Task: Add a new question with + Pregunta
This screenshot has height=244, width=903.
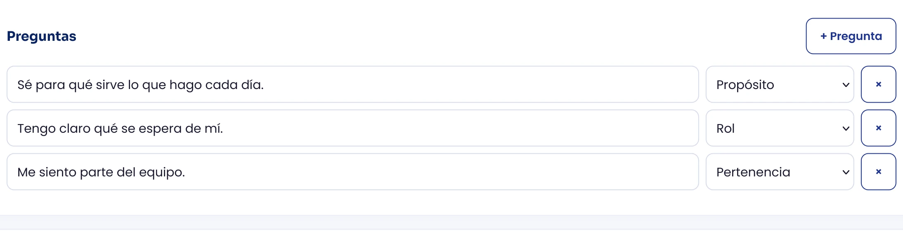Action: pyautogui.click(x=851, y=36)
